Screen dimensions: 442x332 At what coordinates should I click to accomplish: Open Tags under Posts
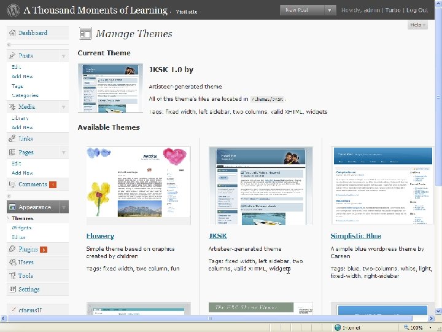click(x=17, y=86)
